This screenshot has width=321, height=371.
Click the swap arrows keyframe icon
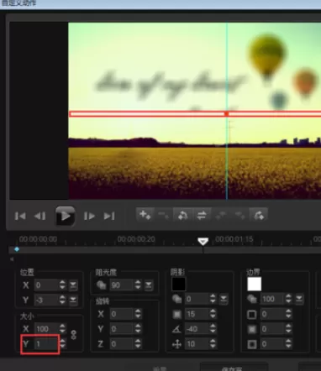point(202,215)
